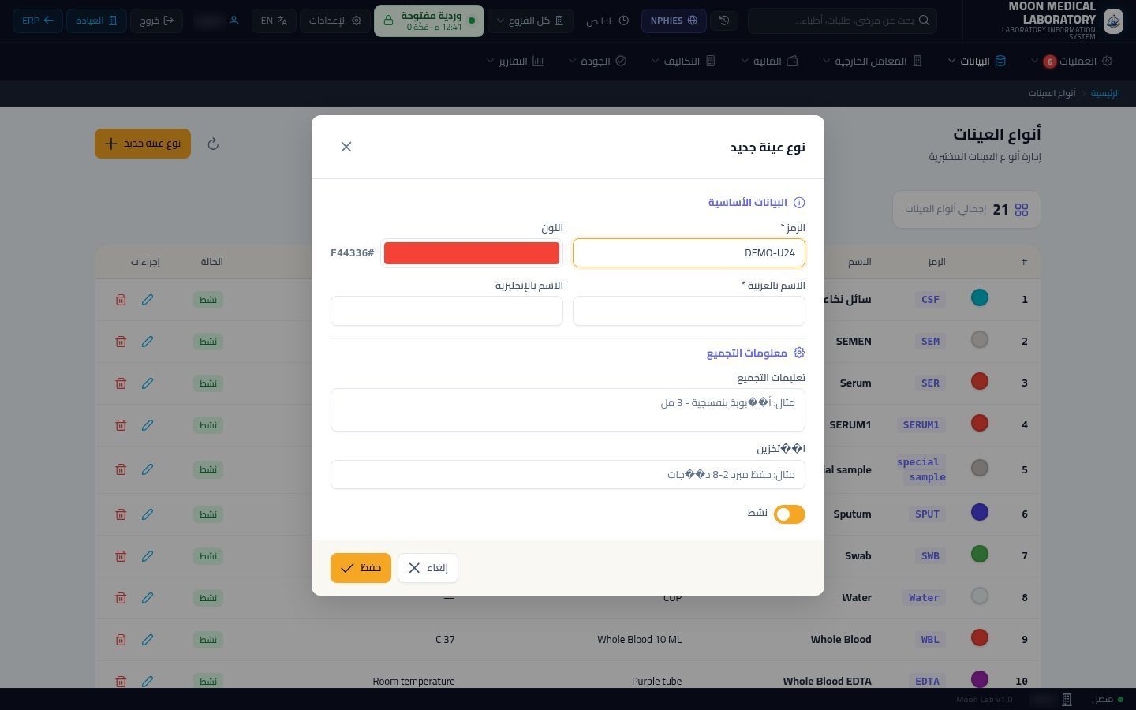The image size is (1136, 710).
Task: Click the collection information gear icon
Action: pos(799,353)
